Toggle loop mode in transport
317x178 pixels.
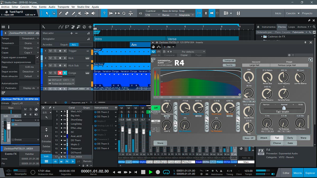tap(166, 172)
